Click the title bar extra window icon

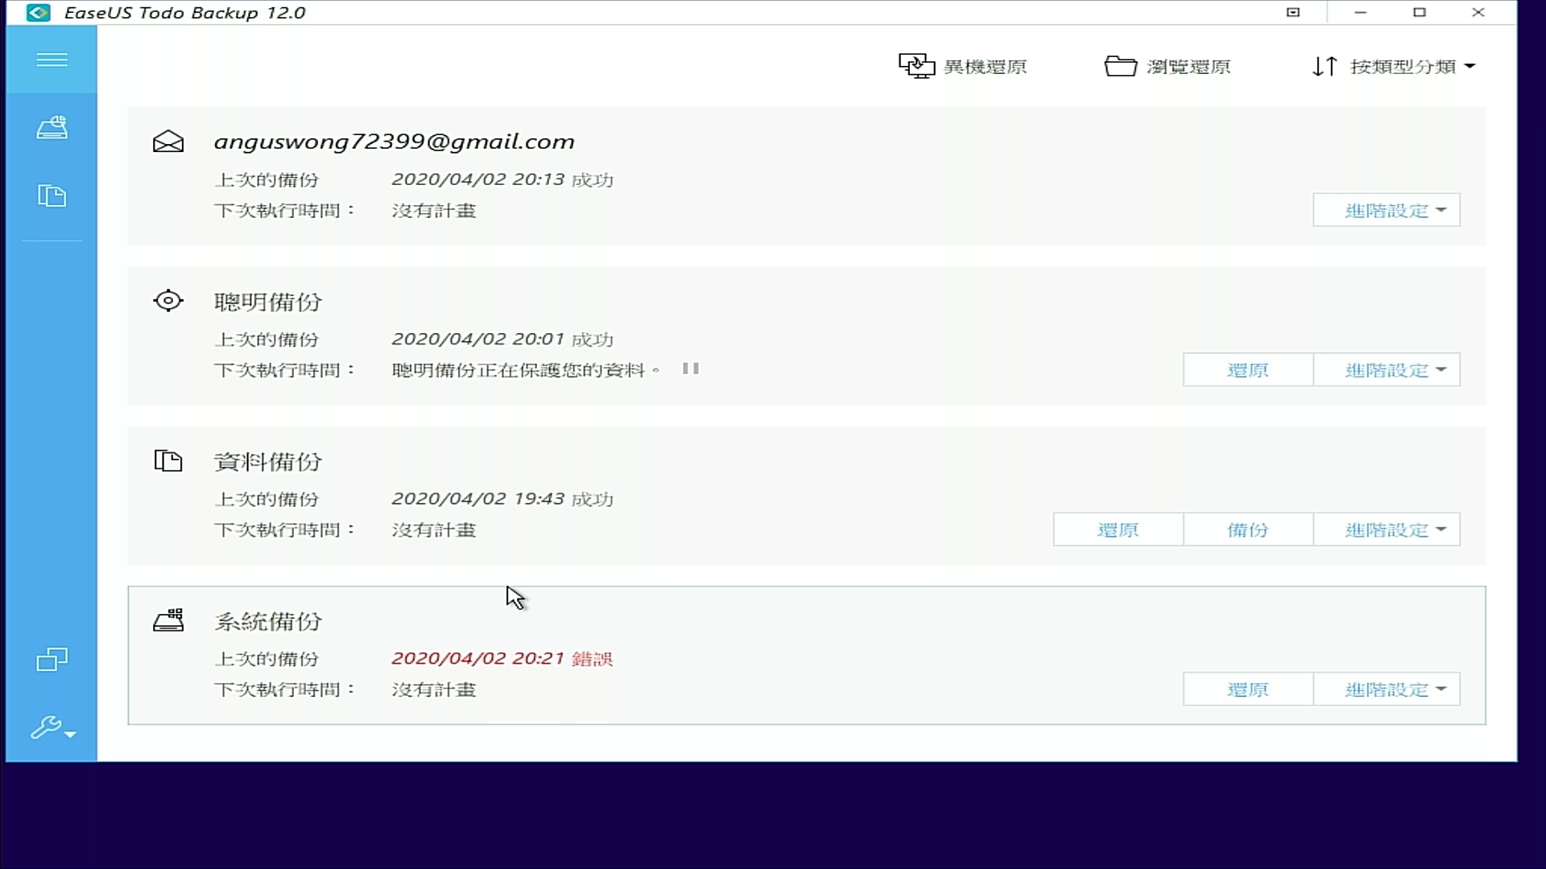(x=1293, y=12)
